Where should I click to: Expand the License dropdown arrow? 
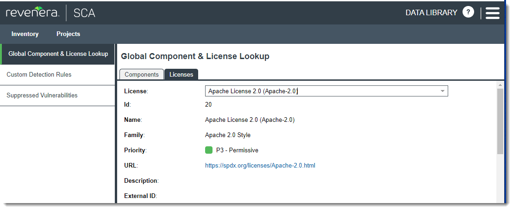pyautogui.click(x=442, y=91)
